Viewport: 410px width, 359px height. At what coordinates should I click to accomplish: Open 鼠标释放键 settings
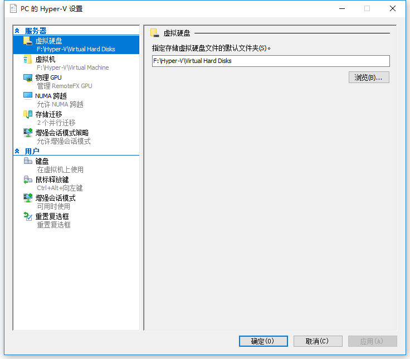(76, 183)
